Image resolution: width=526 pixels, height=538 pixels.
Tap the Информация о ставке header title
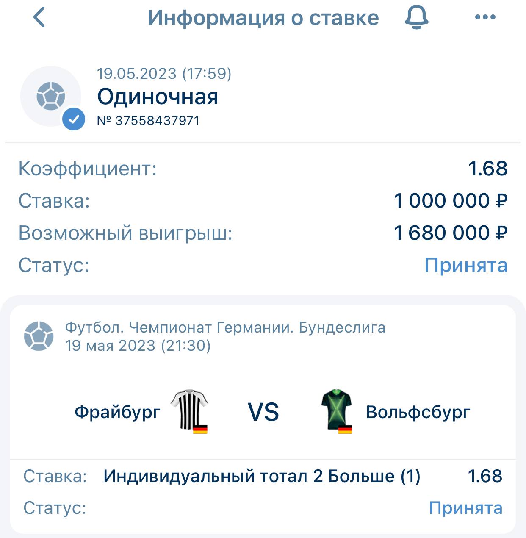coord(263,18)
